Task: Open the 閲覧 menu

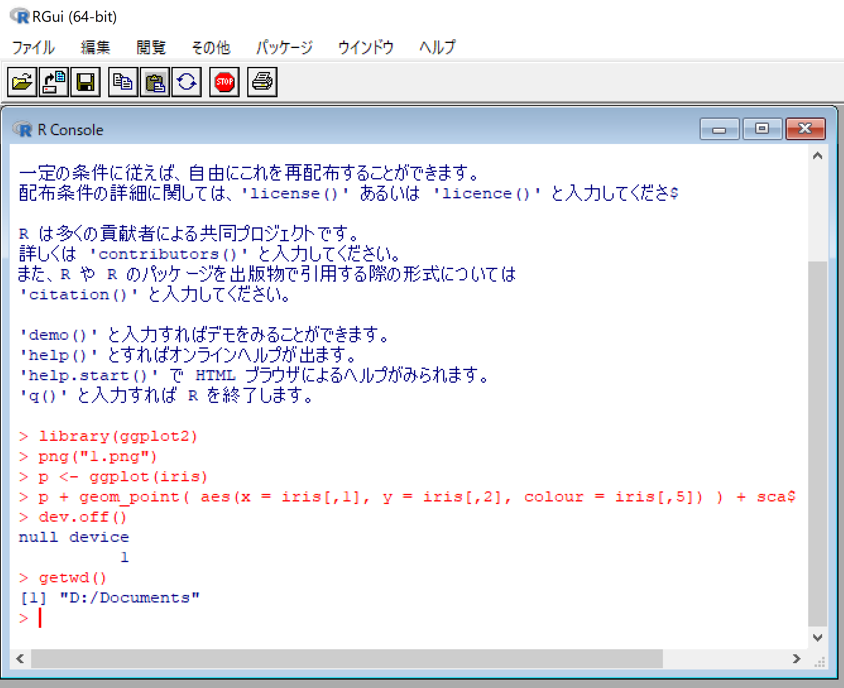Action: 151,47
